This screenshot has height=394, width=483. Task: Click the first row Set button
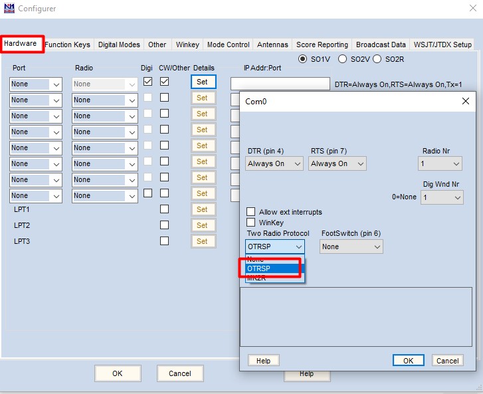202,82
